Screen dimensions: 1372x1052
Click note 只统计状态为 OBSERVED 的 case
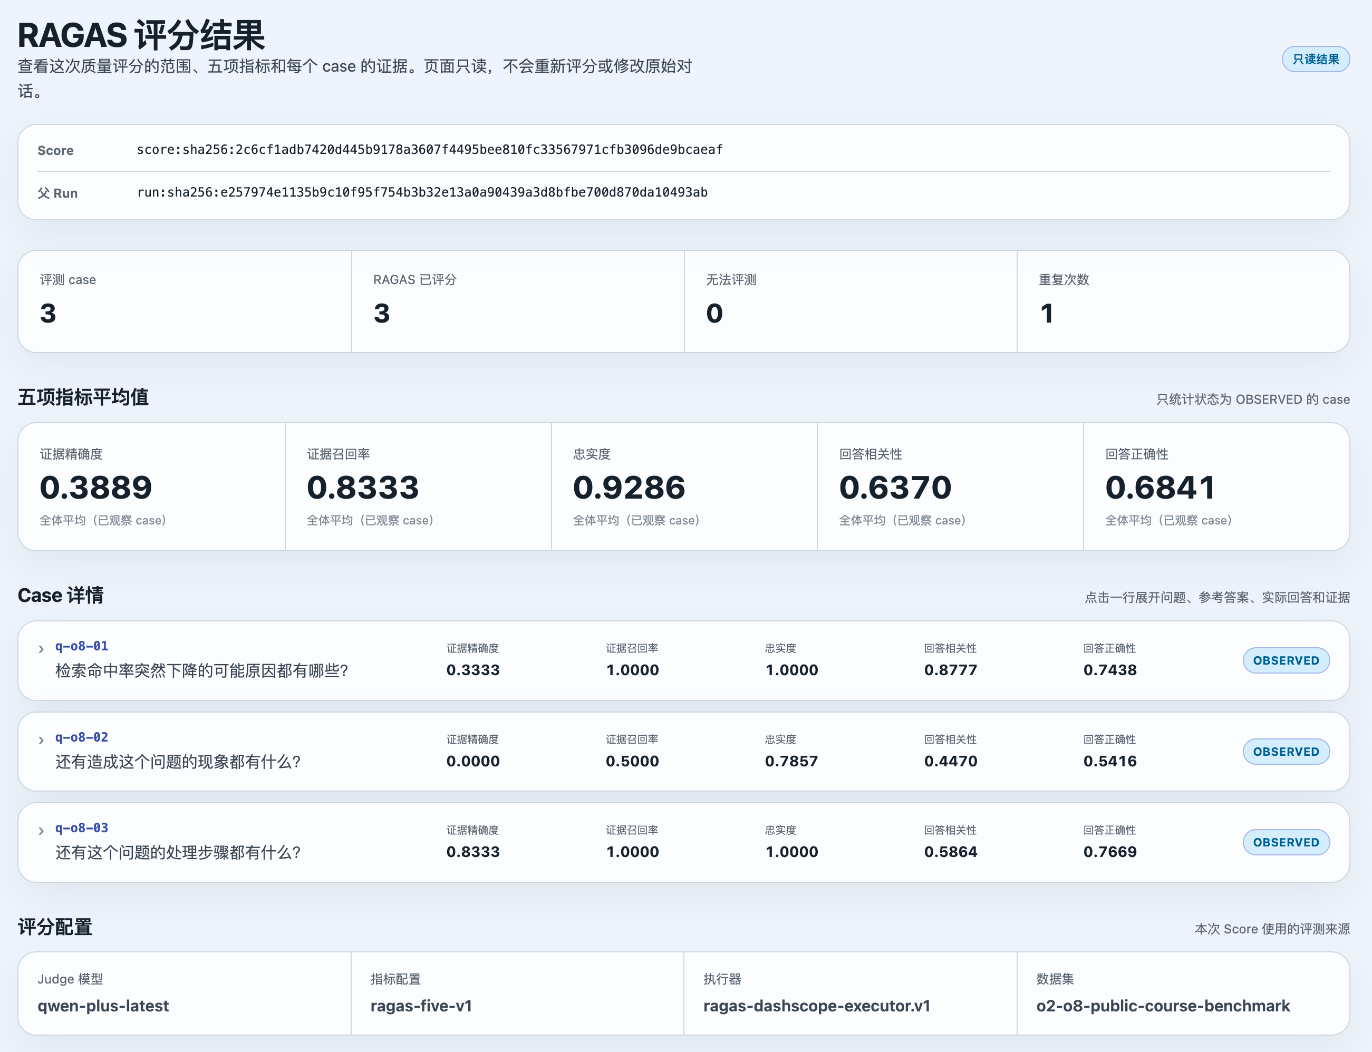pos(1253,399)
